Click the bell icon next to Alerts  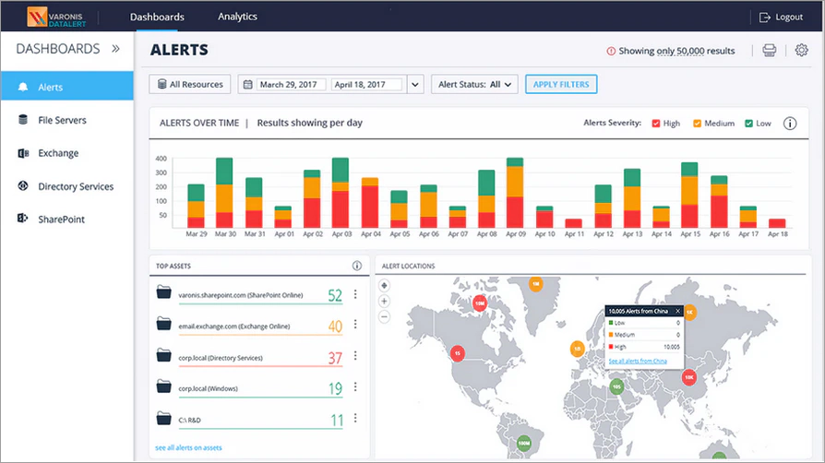(23, 87)
